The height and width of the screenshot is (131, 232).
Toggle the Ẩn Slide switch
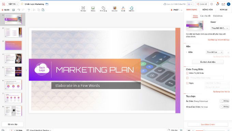coord(224,101)
